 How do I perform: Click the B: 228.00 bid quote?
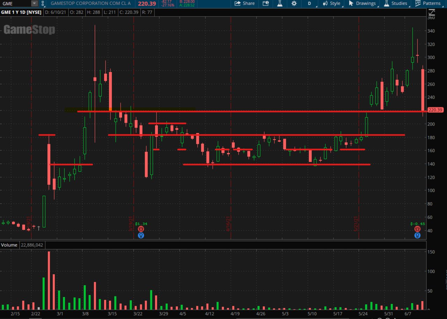click(x=187, y=2)
